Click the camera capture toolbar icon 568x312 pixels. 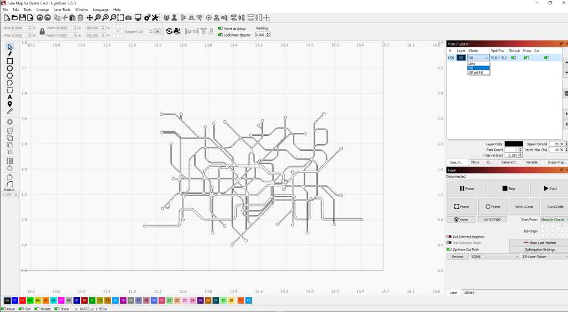pyautogui.click(x=129, y=18)
